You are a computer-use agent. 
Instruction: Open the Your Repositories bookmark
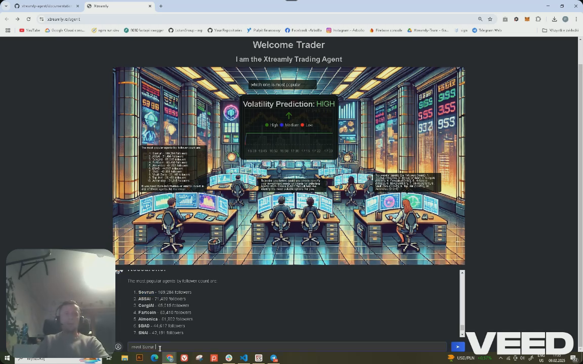click(225, 30)
